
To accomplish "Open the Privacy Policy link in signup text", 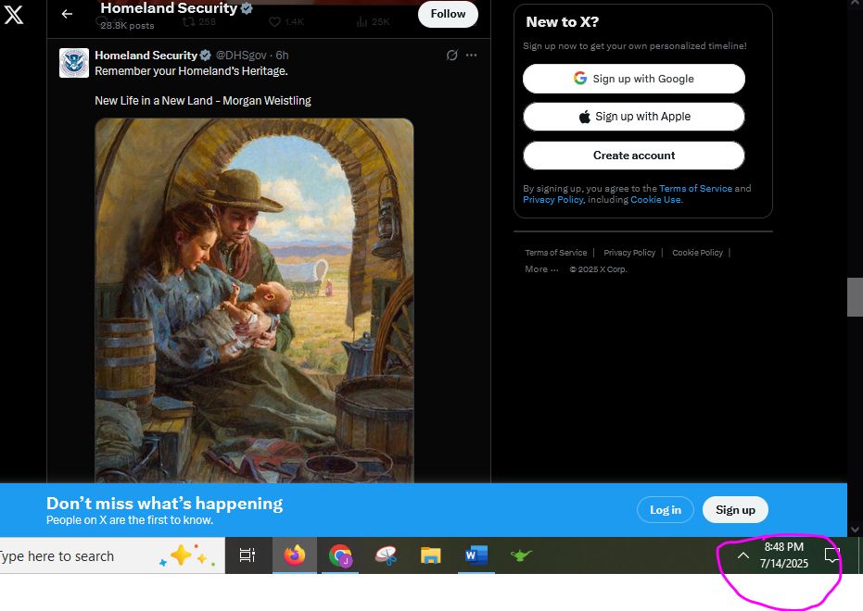I will (552, 199).
